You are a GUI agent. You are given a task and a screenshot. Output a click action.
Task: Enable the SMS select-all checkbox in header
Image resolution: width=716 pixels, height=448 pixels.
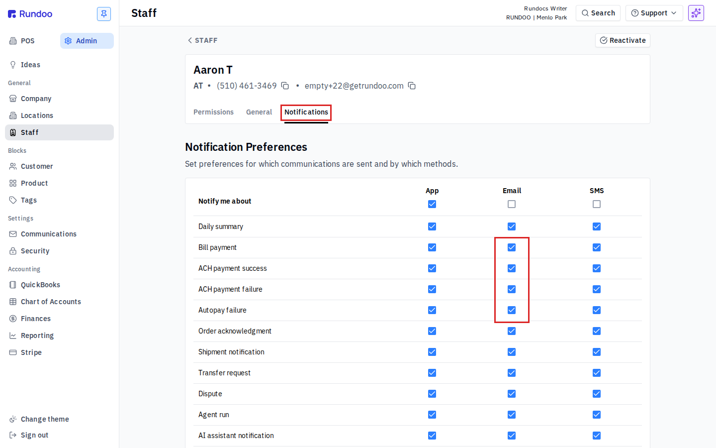coord(597,204)
